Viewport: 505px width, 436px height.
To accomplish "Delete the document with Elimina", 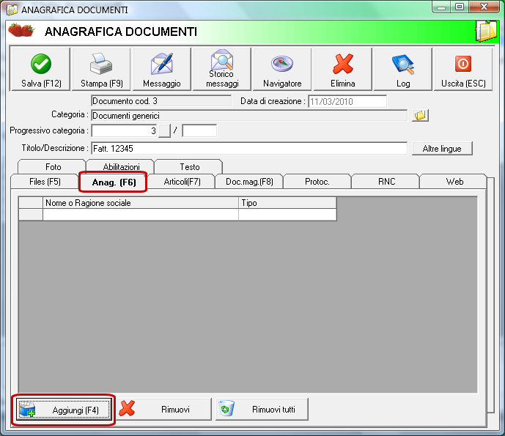I will pos(343,69).
